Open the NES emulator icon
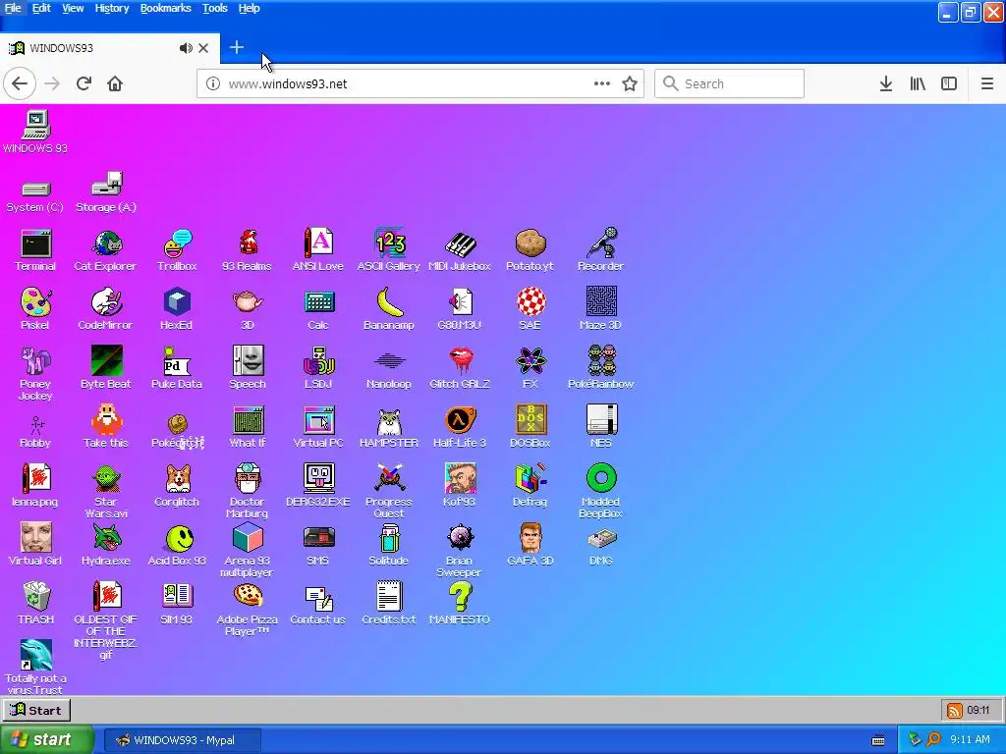1006x754 pixels. click(x=600, y=428)
